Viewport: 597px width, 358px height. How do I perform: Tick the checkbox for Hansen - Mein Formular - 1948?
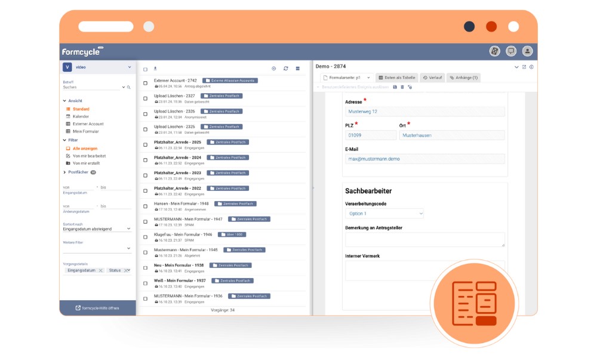pyautogui.click(x=145, y=207)
